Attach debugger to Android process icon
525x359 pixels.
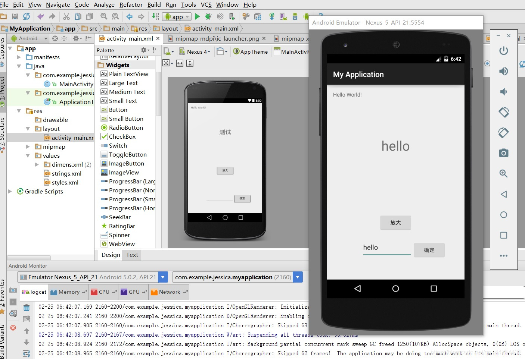point(232,16)
